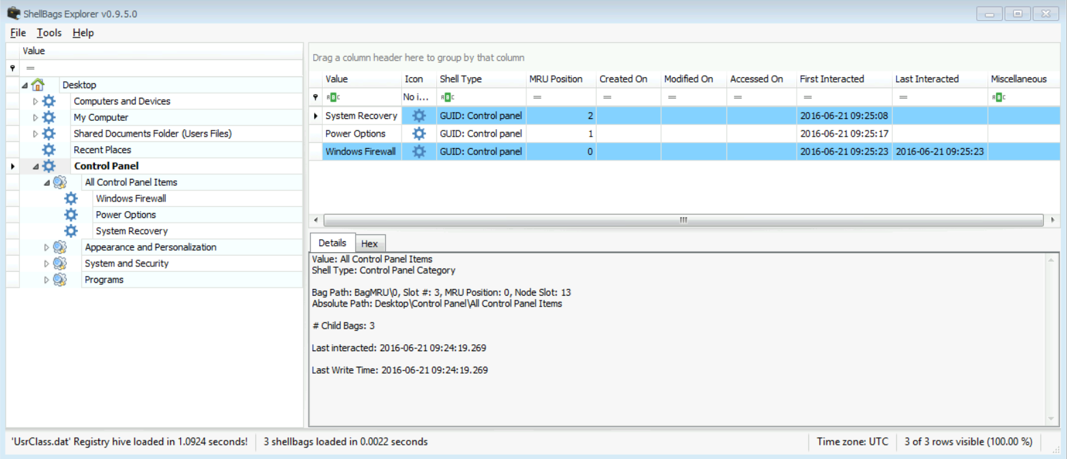The width and height of the screenshot is (1067, 459).
Task: Select the Windows Firewall row in grid
Action: (360, 152)
